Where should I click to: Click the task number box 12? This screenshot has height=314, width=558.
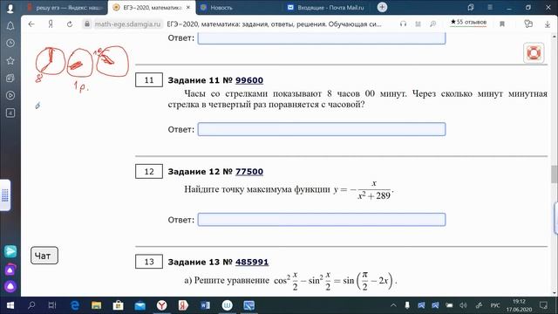point(149,172)
